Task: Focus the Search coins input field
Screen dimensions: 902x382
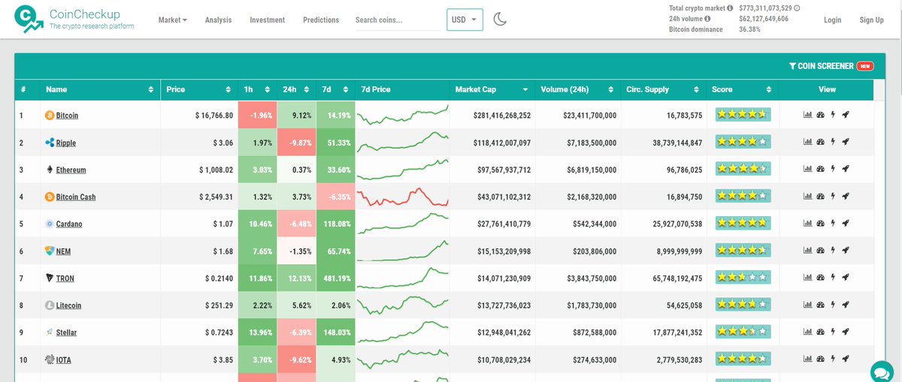Action: pos(397,20)
